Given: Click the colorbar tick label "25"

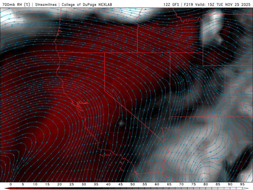Looking at the screenshot, I should 72,184.
